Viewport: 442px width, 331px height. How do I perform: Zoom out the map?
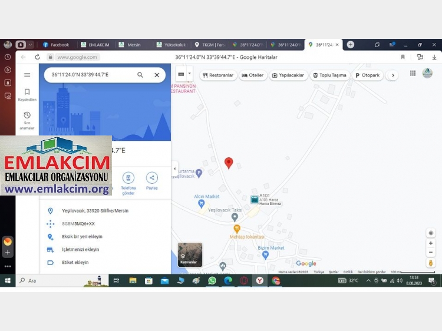click(x=431, y=253)
